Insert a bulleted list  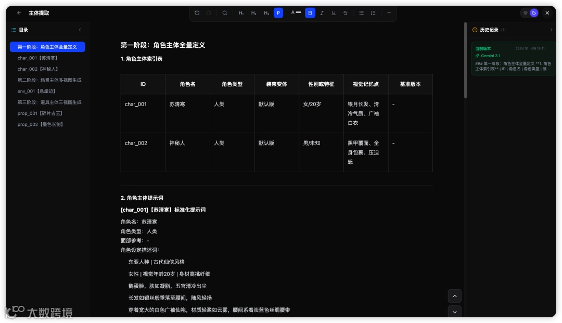361,13
